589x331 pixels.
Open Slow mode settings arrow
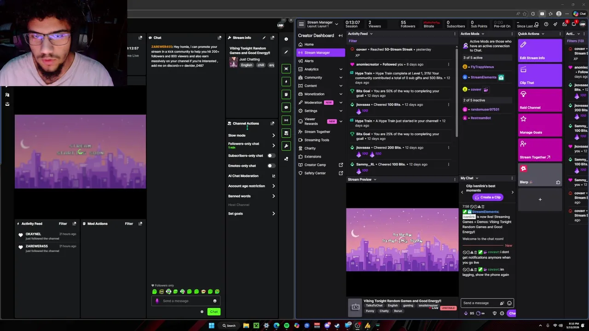273,136
